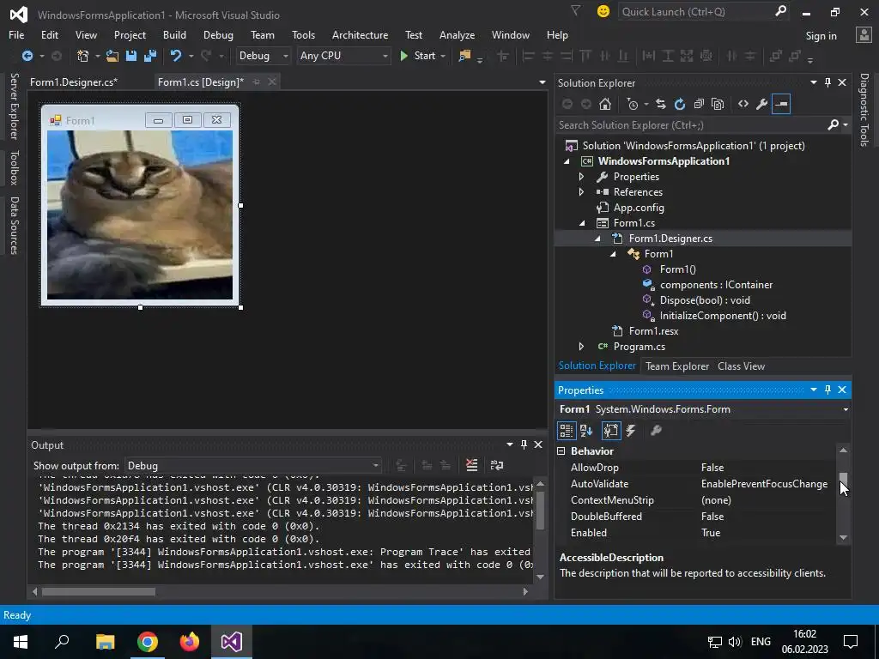Pin the Output window
This screenshot has height=659, width=879.
coord(524,444)
